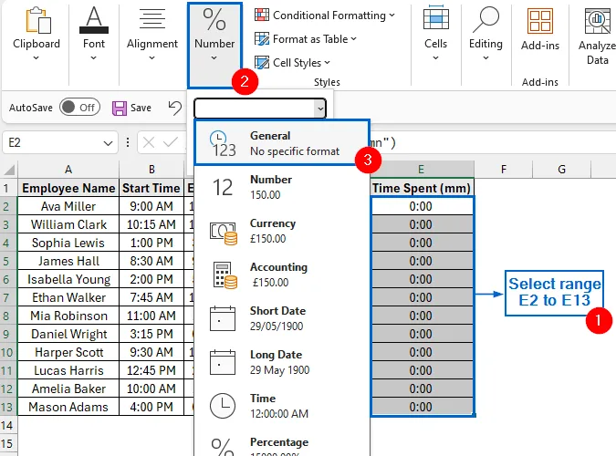
Task: Select the Accounting format option
Action: 282,275
